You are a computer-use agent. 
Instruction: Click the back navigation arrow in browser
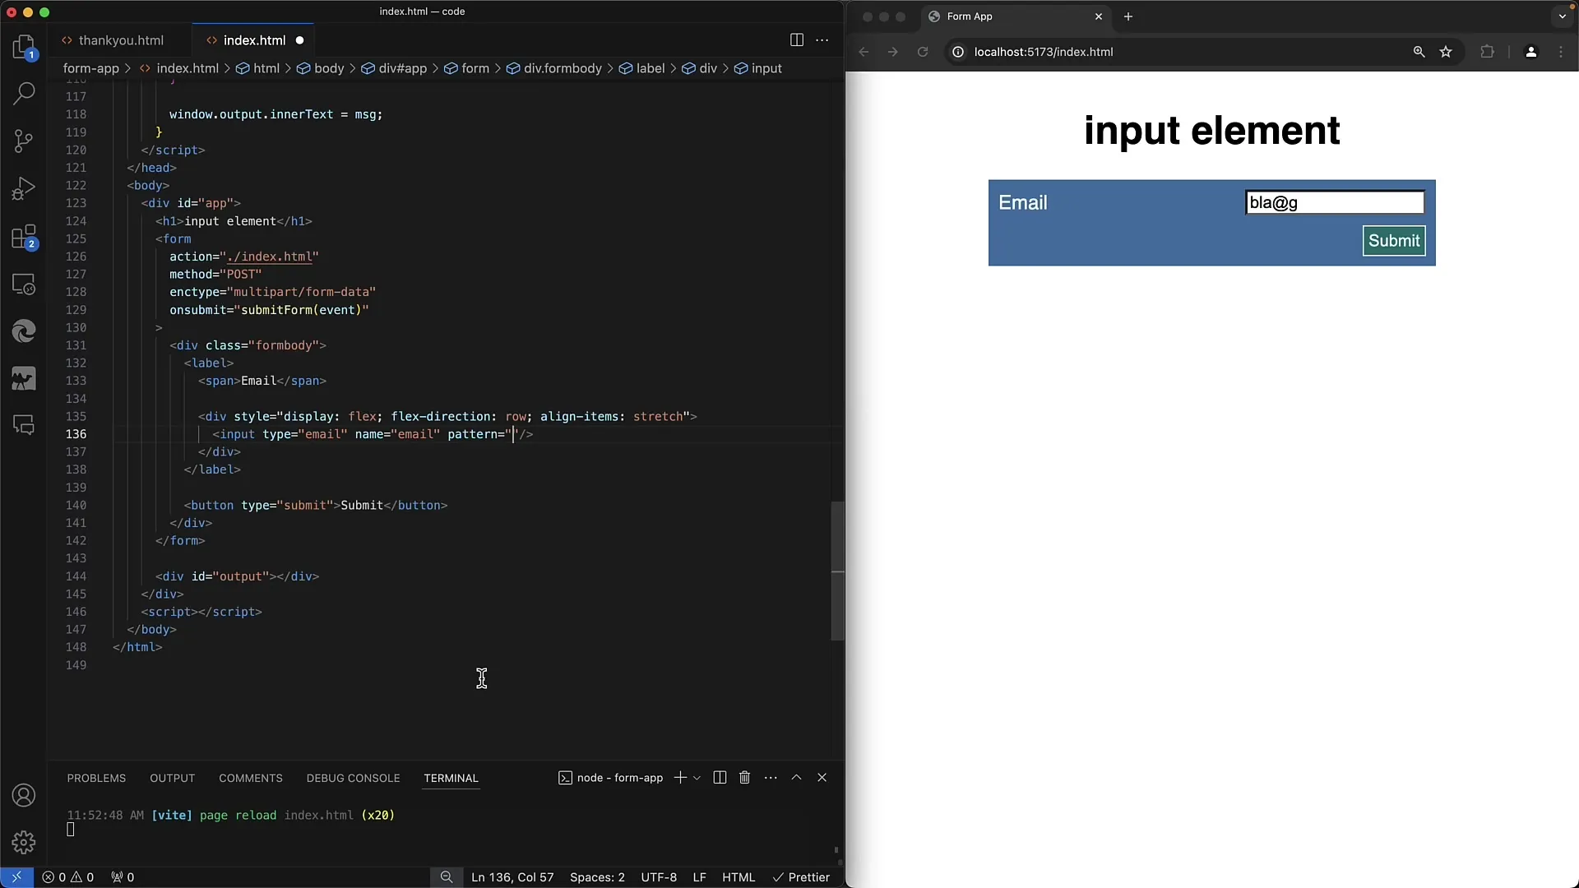tap(862, 51)
